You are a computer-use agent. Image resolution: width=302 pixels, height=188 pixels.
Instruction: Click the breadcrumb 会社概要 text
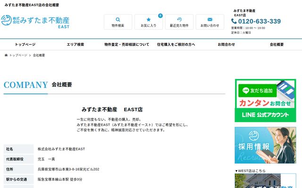[39, 55]
